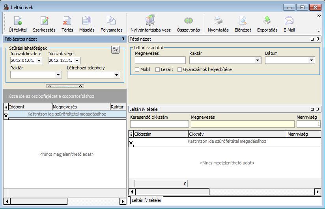Click the Nyomtatás printer icon
The height and width of the screenshot is (209, 325).
pos(218,21)
